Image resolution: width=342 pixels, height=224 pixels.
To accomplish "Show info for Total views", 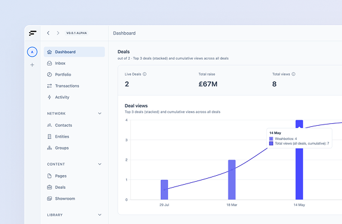I will pos(294,74).
